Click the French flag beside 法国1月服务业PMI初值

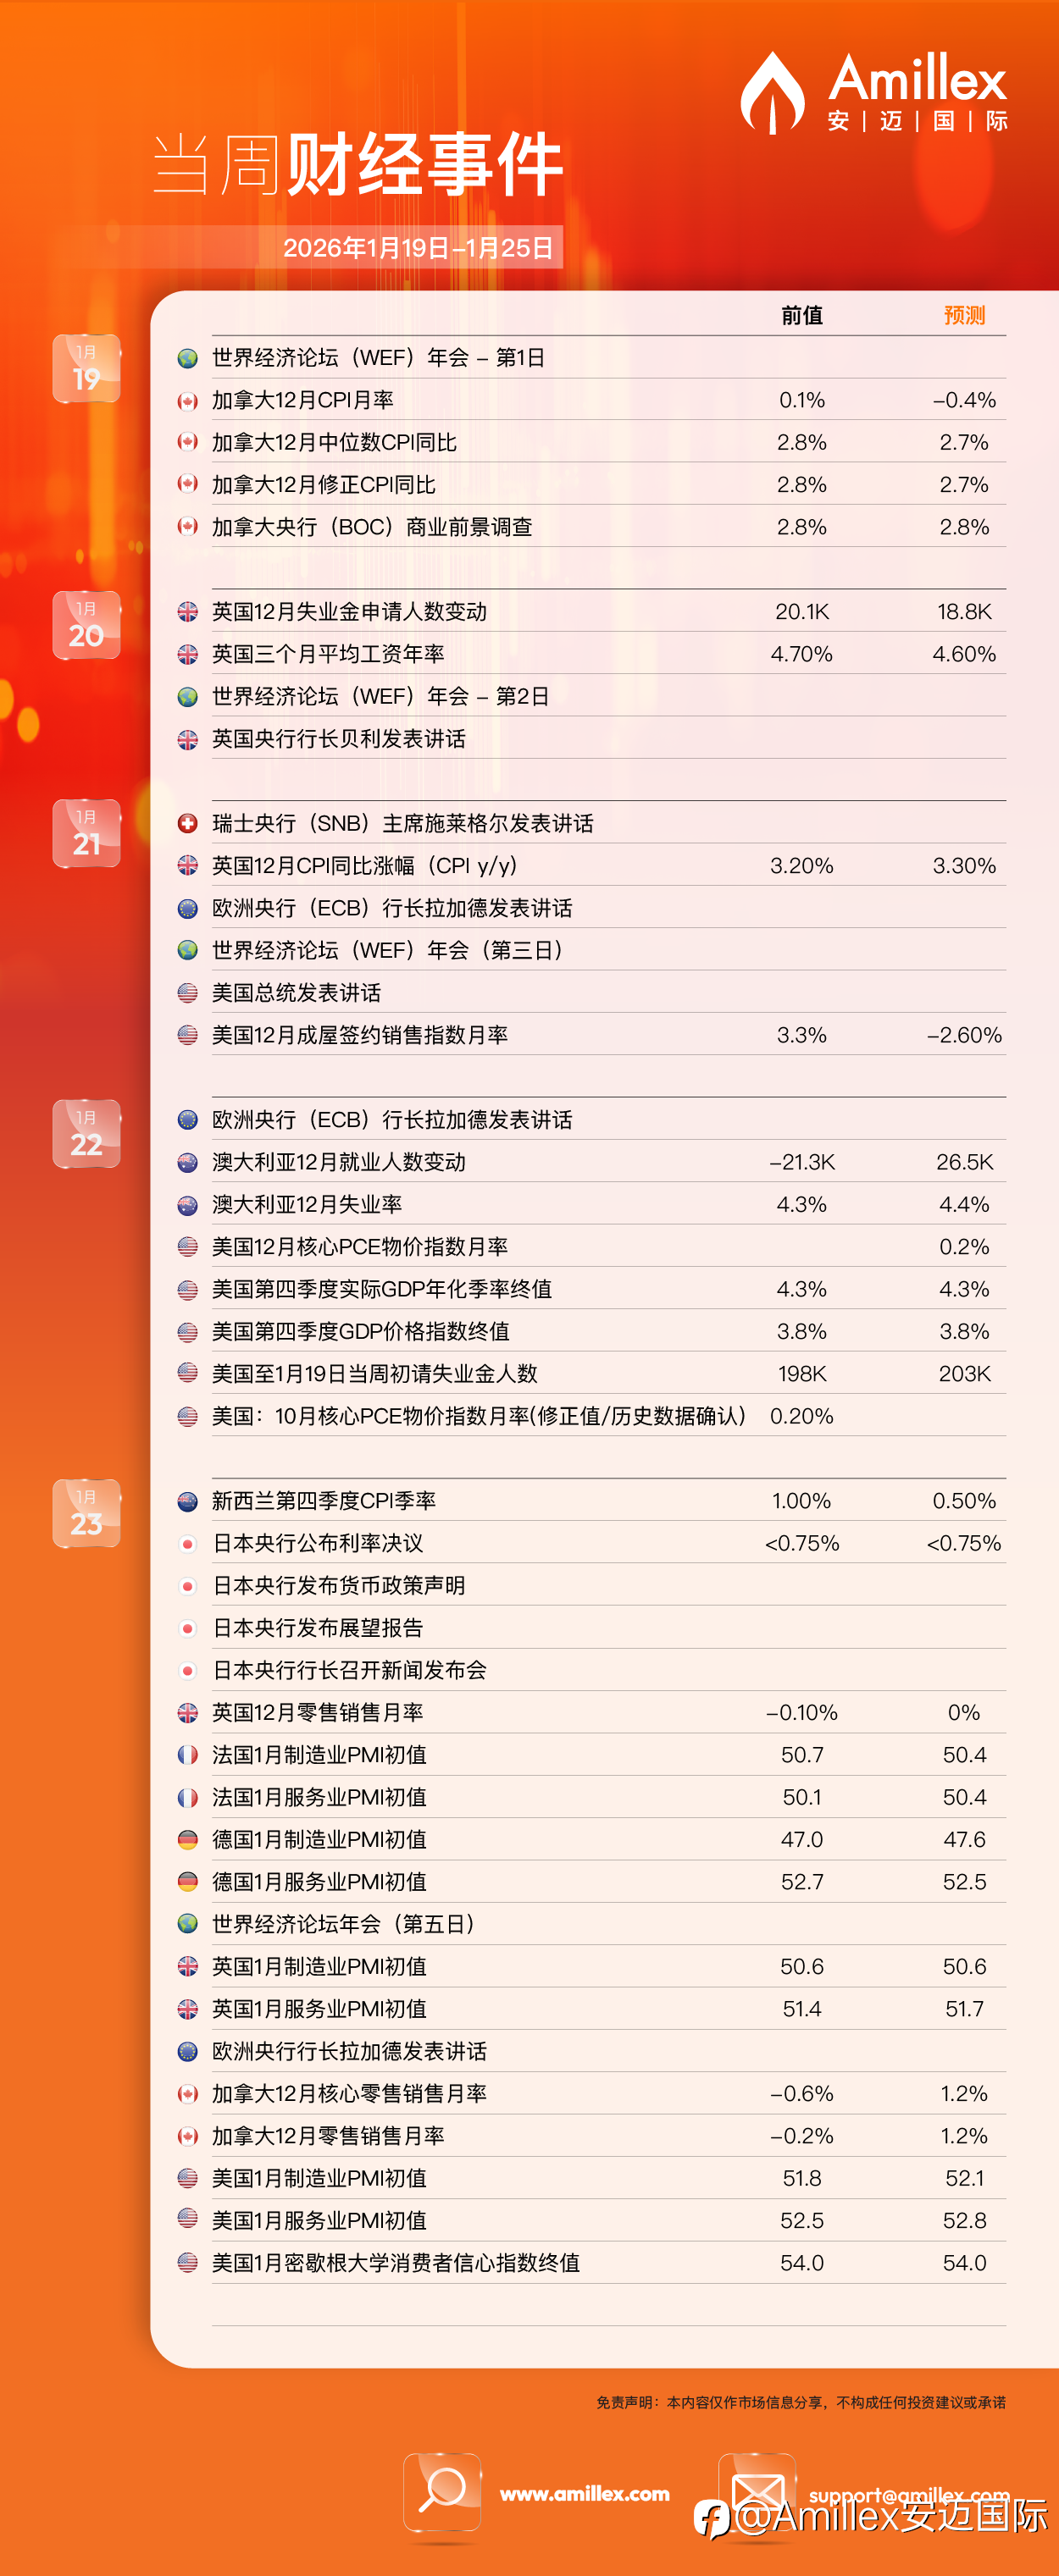point(187,1798)
